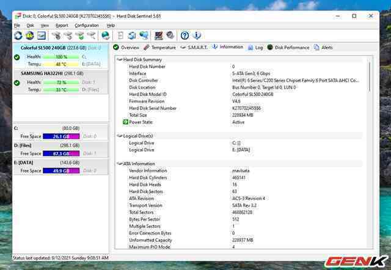Click the 26.1 GB free space bar
The height and width of the screenshot is (270, 391).
pyautogui.click(x=61, y=136)
